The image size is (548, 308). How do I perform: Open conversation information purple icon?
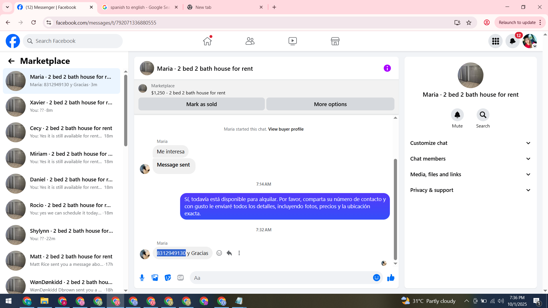point(387,68)
